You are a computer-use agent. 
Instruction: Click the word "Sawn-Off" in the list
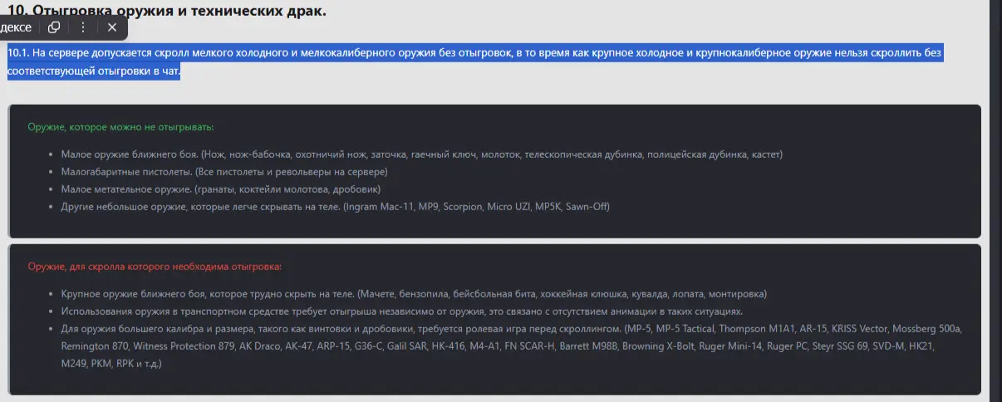tap(587, 206)
